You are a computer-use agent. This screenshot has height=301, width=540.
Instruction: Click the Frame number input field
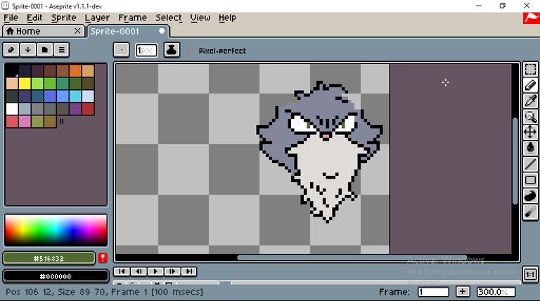(433, 292)
